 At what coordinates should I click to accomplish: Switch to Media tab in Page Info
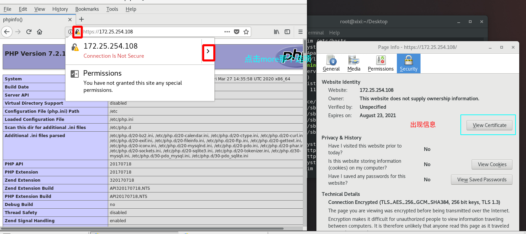click(x=354, y=63)
